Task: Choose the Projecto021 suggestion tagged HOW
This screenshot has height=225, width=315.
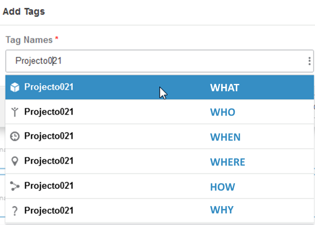Action: tap(49, 186)
